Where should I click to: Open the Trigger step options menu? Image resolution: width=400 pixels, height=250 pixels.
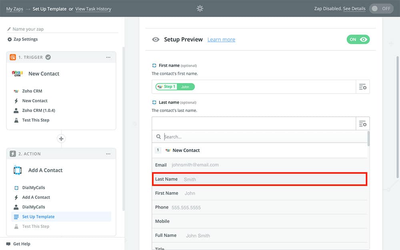tap(108, 57)
